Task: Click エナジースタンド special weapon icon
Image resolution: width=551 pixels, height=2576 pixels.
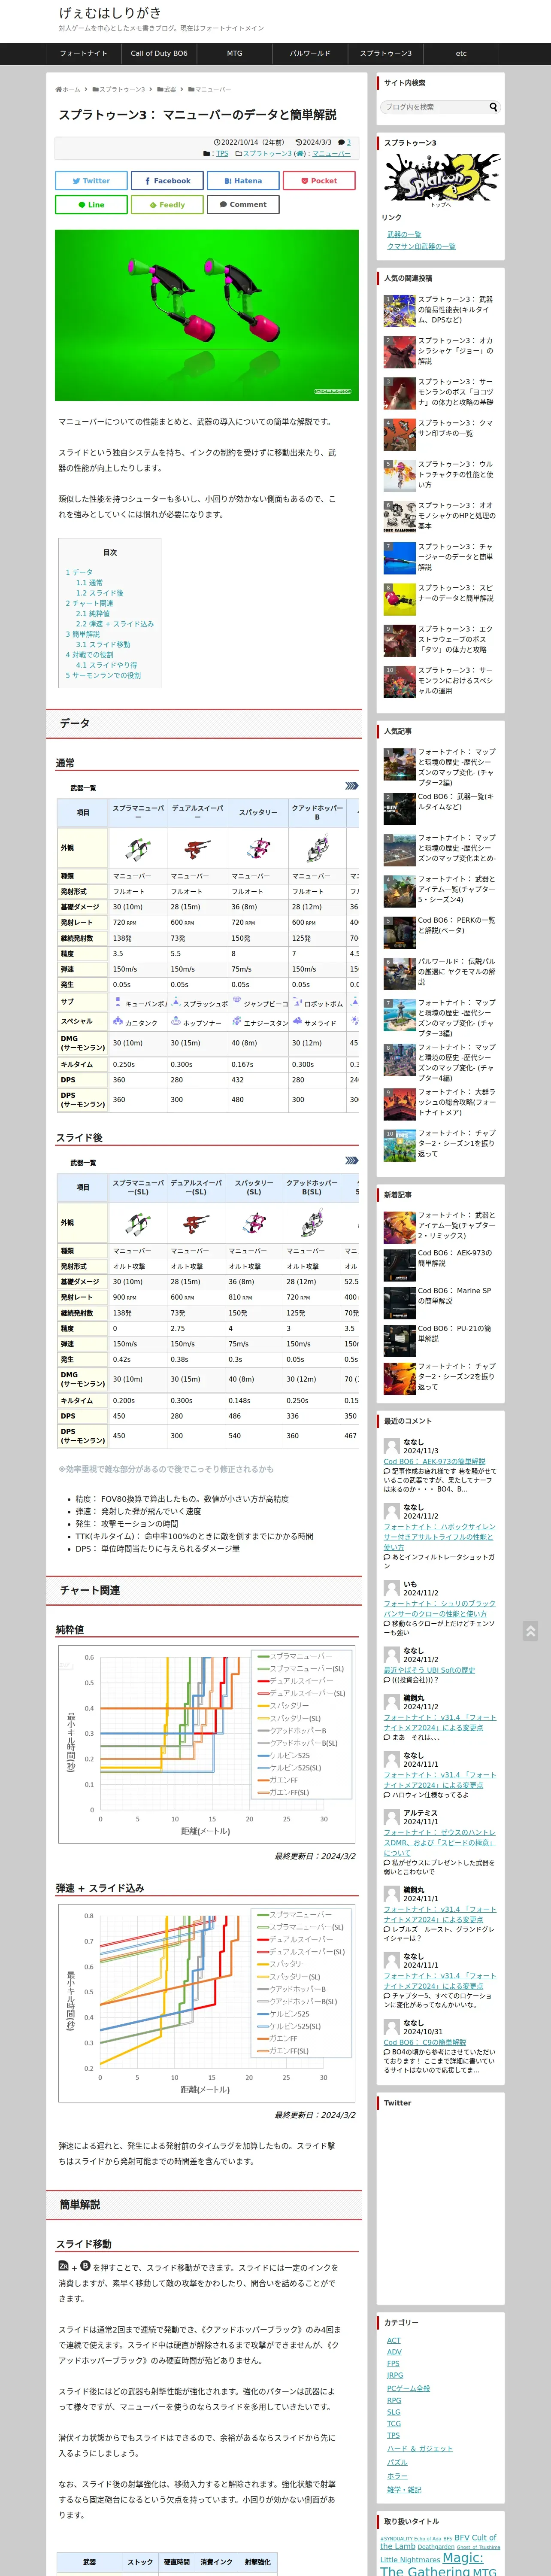Action: coord(237,1022)
